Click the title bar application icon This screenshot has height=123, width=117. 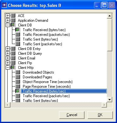tap(4, 5)
